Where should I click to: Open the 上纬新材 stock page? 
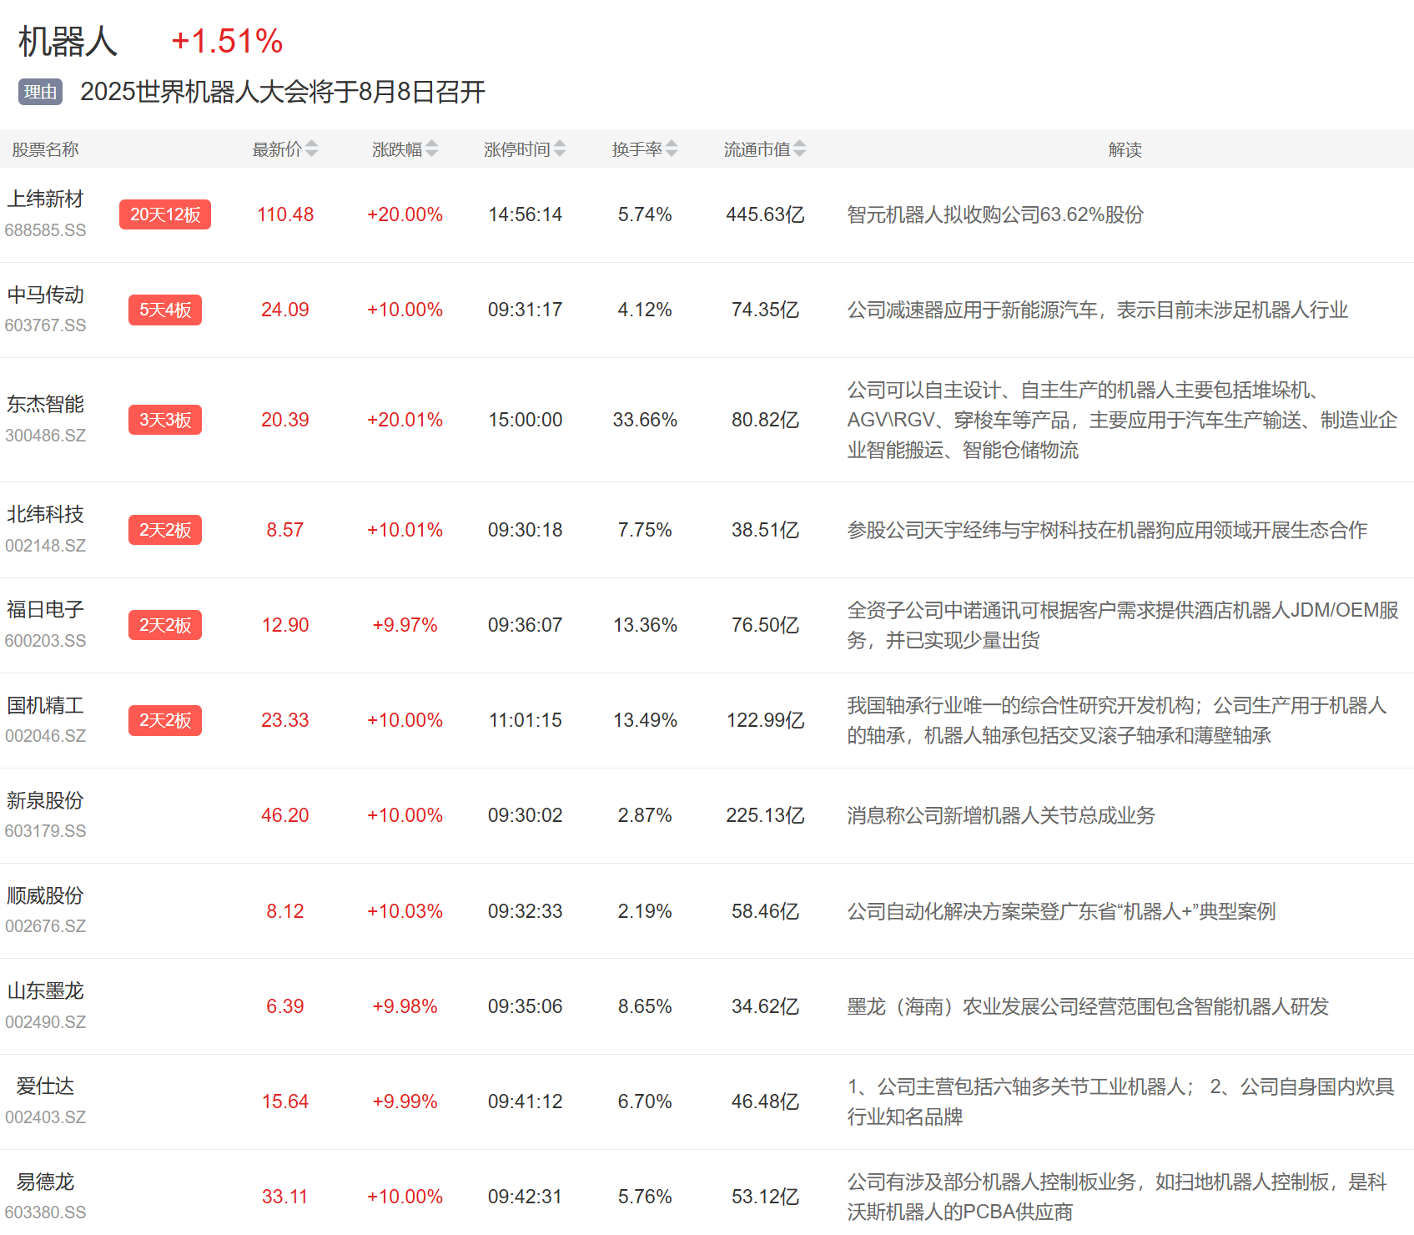(x=46, y=199)
